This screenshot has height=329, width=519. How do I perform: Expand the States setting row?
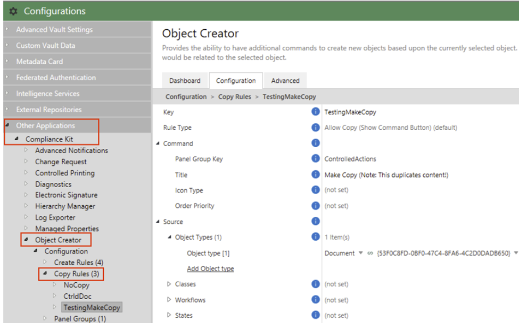(169, 315)
